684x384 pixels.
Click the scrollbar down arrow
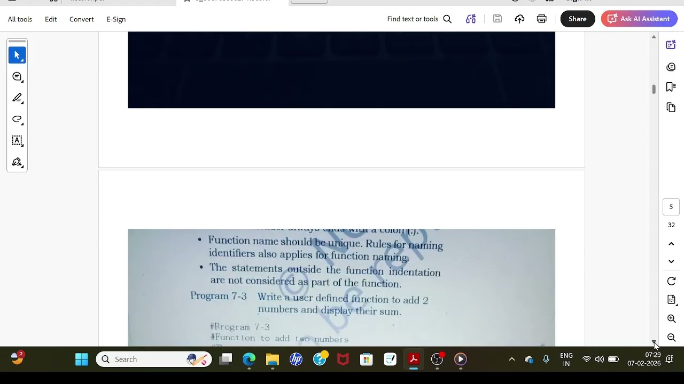point(654,342)
